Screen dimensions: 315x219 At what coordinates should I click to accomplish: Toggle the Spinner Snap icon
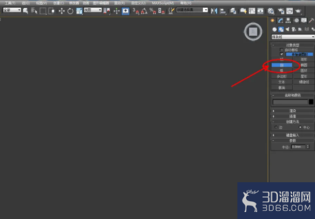pos(161,11)
